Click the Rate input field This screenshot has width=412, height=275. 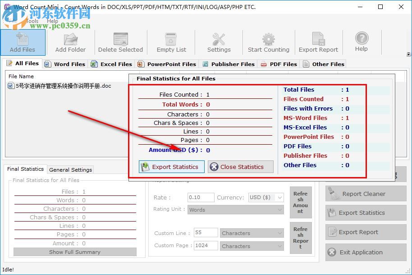201,197
